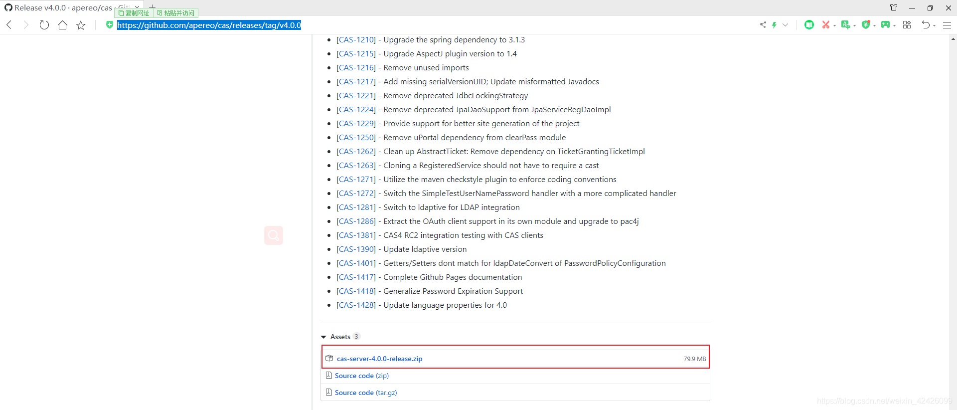
Task: Download Source code (tar.gz)
Action: click(366, 393)
